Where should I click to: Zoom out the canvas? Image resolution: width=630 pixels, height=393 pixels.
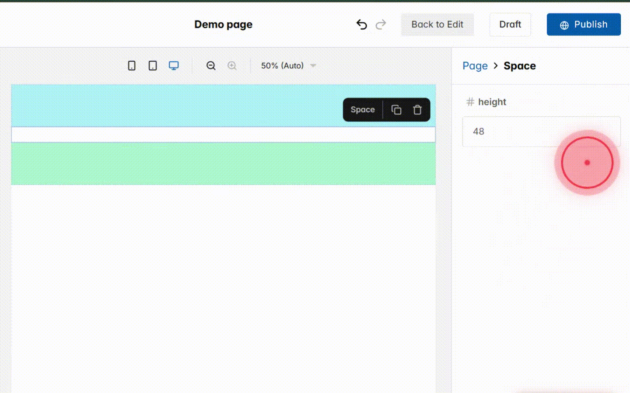pyautogui.click(x=211, y=65)
